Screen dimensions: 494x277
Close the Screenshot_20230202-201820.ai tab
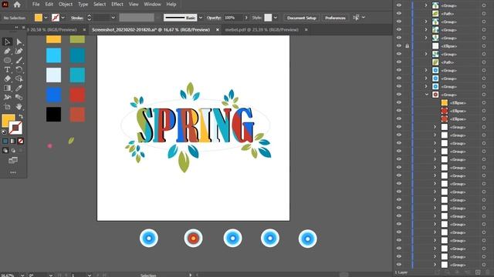point(218,29)
